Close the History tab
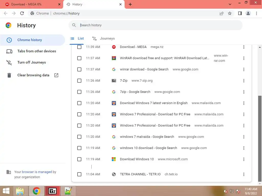 [x=121, y=4]
